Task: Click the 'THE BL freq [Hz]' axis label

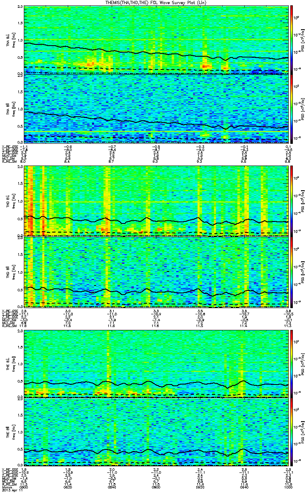Action: tap(10, 363)
